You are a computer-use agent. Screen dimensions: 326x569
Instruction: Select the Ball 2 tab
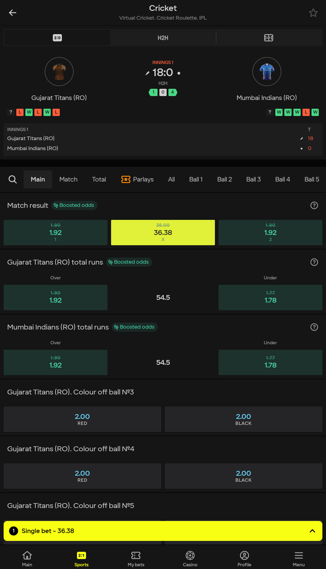[225, 179]
